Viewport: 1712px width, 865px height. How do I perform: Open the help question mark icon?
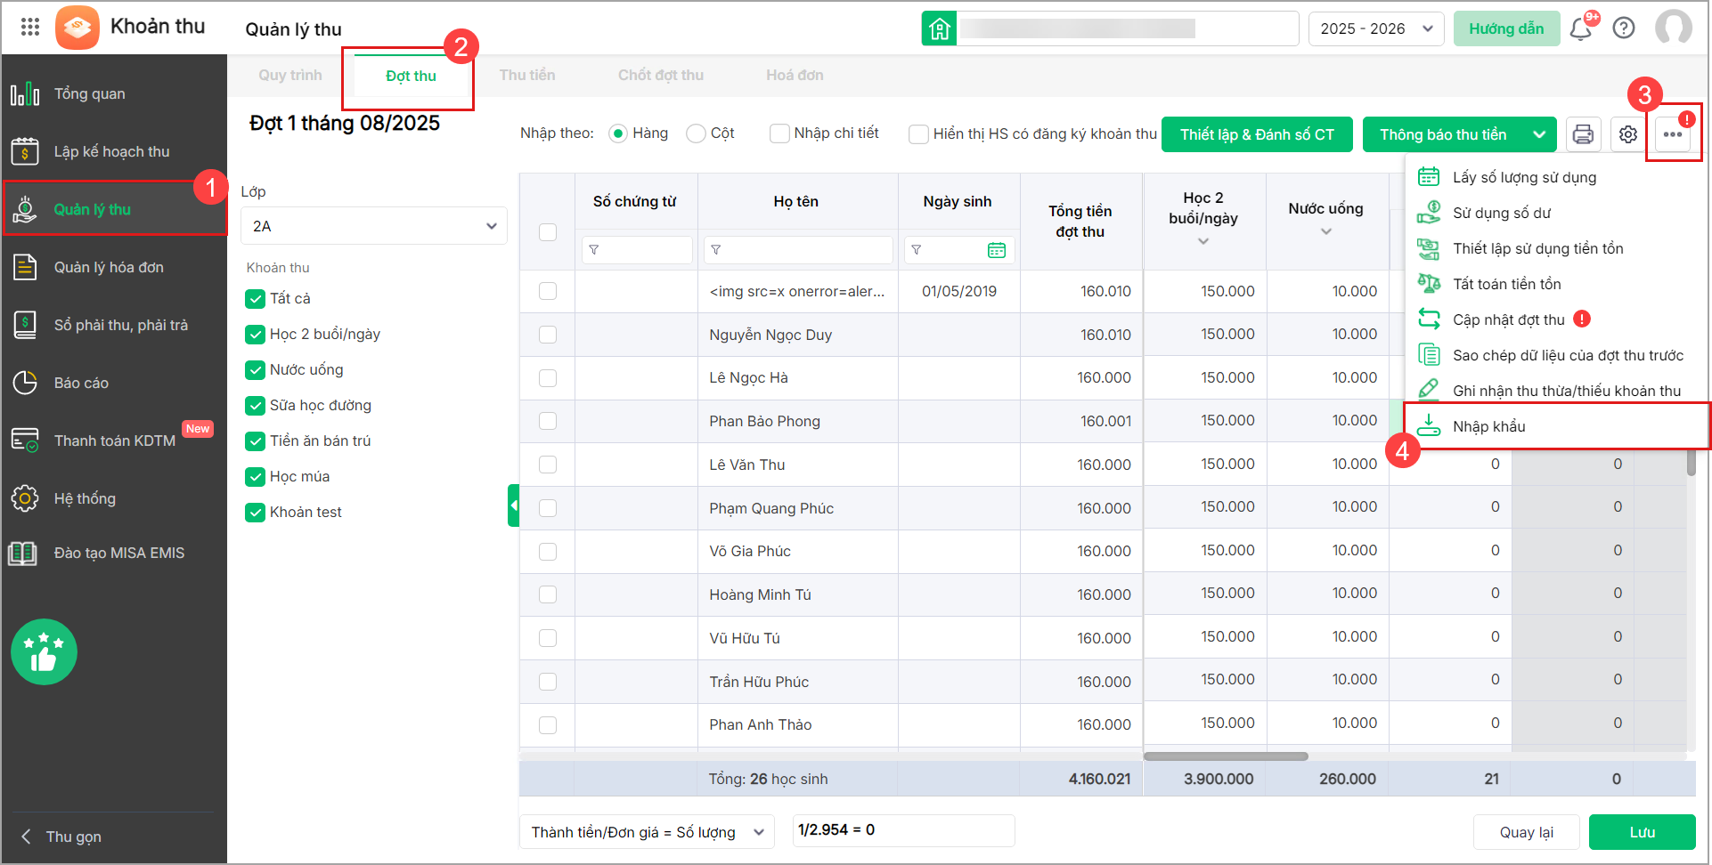click(x=1624, y=28)
